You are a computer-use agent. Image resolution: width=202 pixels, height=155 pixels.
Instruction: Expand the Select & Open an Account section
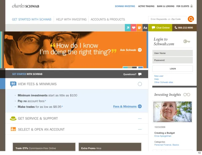pos(140,129)
